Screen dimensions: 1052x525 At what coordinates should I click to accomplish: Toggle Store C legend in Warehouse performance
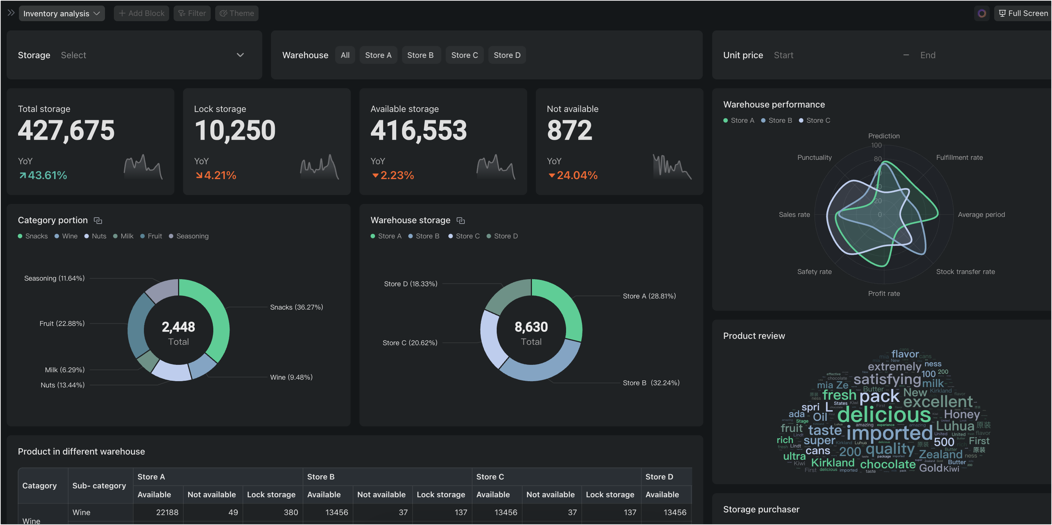pyautogui.click(x=814, y=120)
